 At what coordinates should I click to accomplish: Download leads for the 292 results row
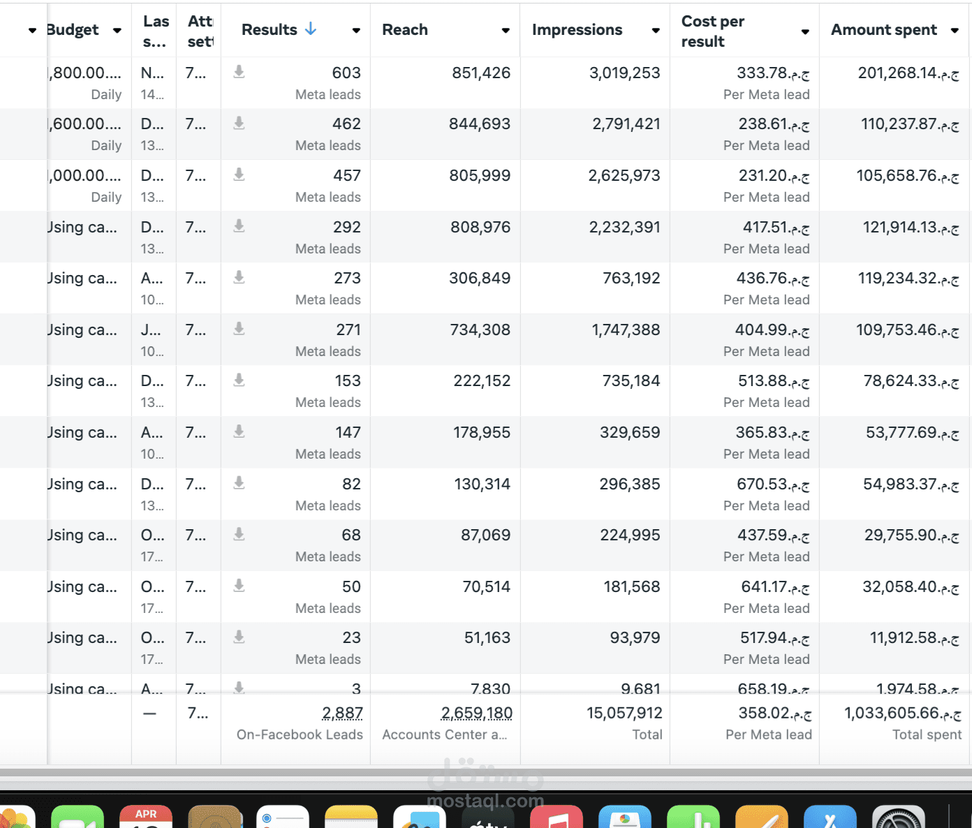(239, 226)
